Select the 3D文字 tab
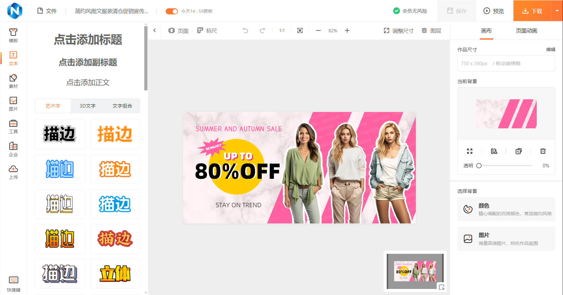The height and width of the screenshot is (295, 563). (x=88, y=106)
